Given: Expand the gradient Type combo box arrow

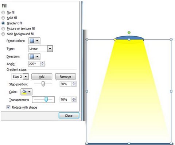Looking at the screenshot, I should click(50, 49).
